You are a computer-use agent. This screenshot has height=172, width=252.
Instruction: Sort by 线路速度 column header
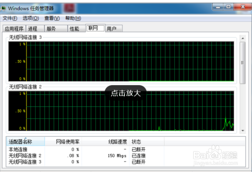106,142
